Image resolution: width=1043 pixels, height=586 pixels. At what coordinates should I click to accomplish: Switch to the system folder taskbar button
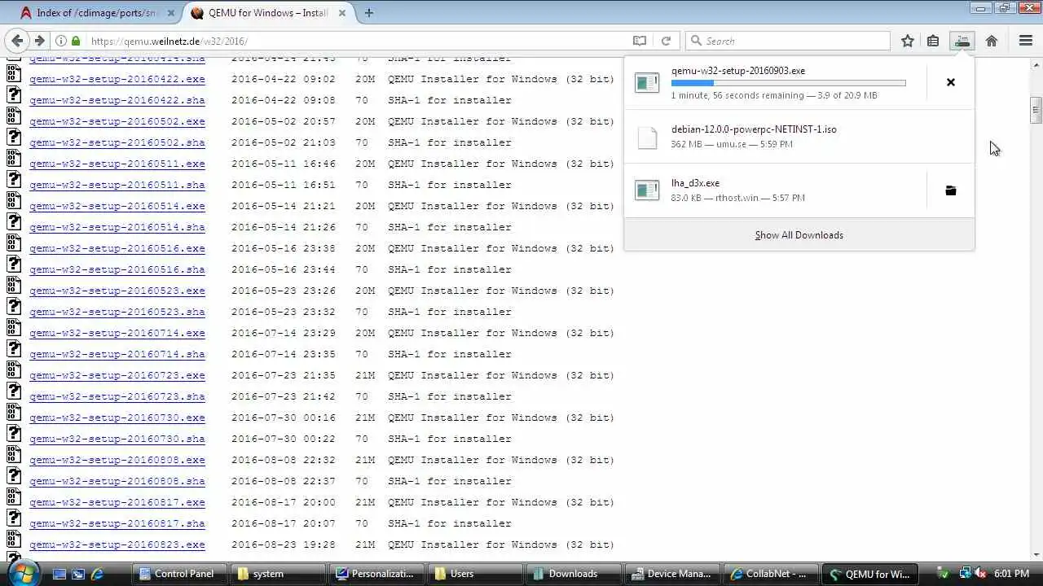click(x=279, y=574)
